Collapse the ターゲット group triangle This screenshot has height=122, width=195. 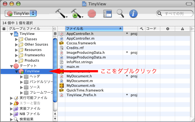(12, 66)
